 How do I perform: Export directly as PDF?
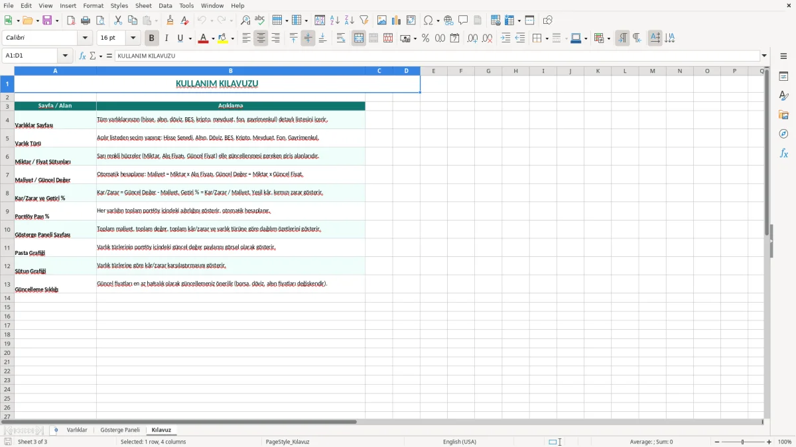[71, 21]
